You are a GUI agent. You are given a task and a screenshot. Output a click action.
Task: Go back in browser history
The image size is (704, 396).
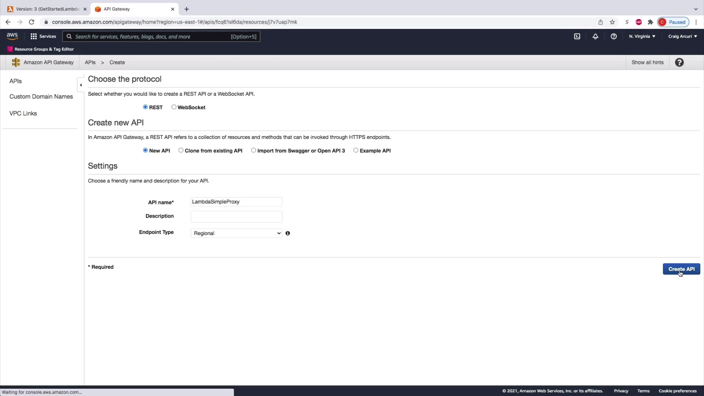8,22
